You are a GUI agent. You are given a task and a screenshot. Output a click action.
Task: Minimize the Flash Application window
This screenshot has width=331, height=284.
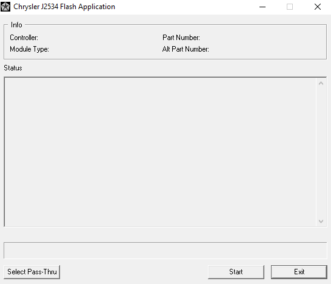262,7
